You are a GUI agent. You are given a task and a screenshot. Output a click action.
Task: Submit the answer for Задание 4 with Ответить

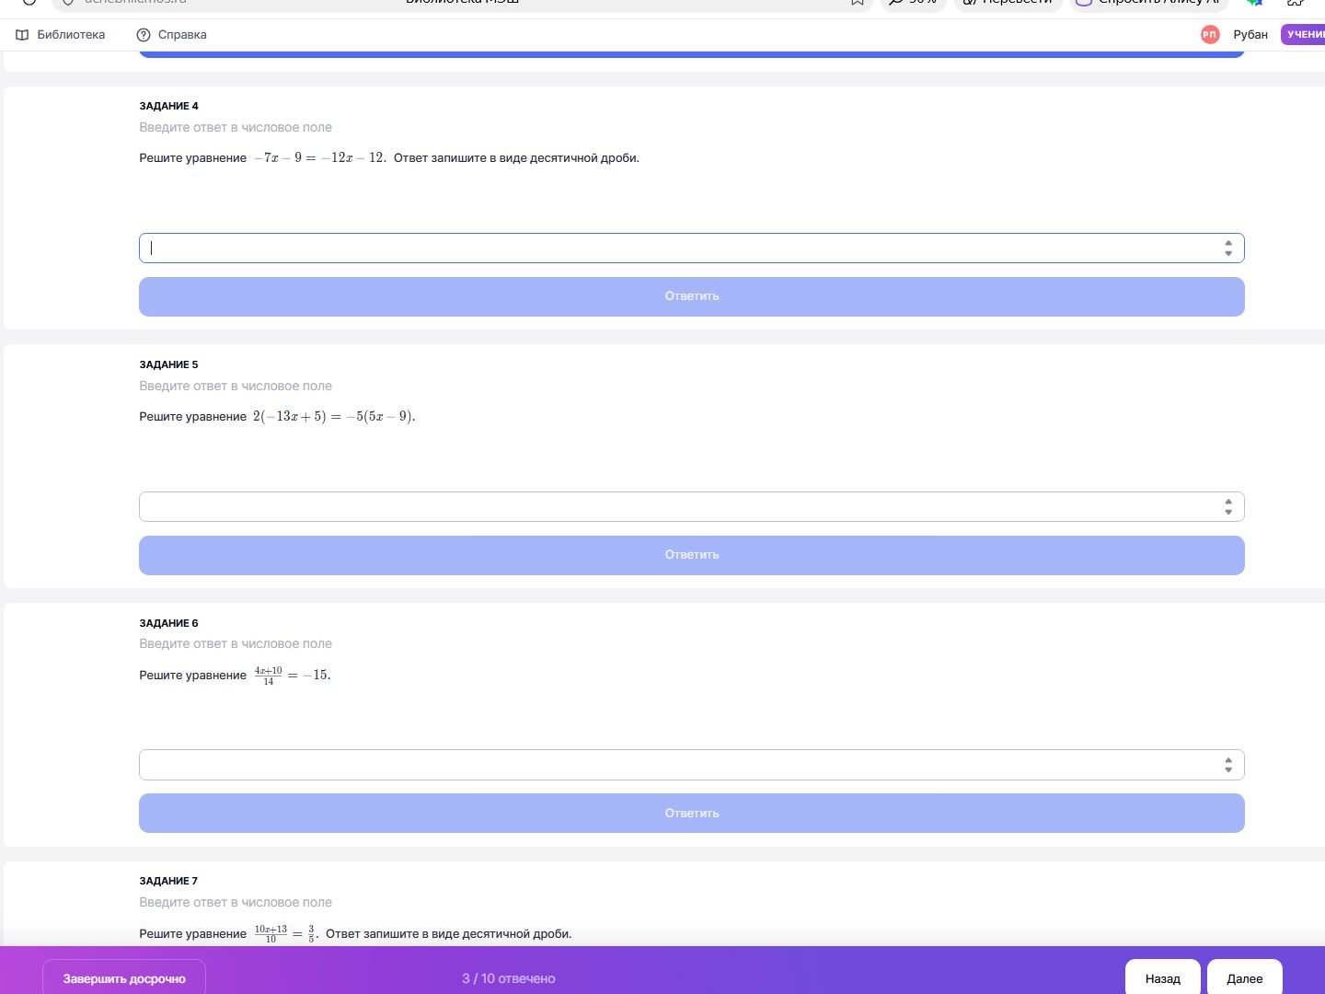click(x=691, y=296)
